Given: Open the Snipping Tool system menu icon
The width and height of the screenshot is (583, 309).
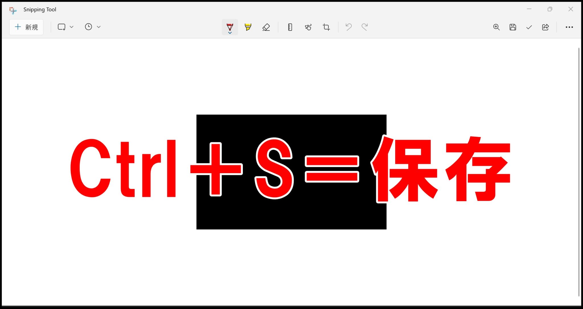Looking at the screenshot, I should [13, 10].
